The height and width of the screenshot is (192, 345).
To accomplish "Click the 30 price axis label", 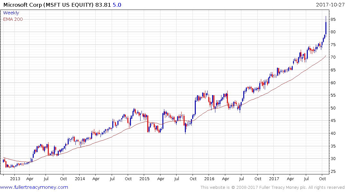I will (333, 158).
